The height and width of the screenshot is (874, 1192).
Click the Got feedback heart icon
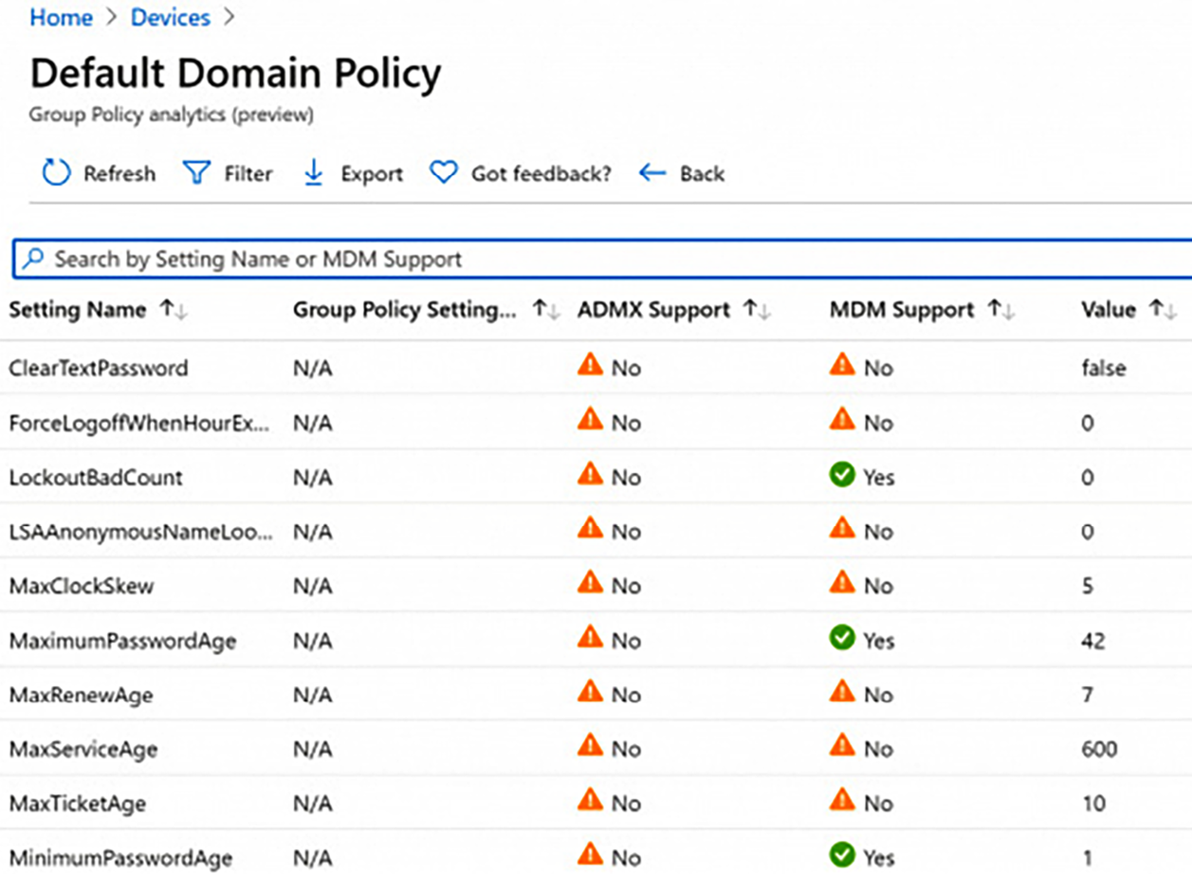tap(442, 173)
